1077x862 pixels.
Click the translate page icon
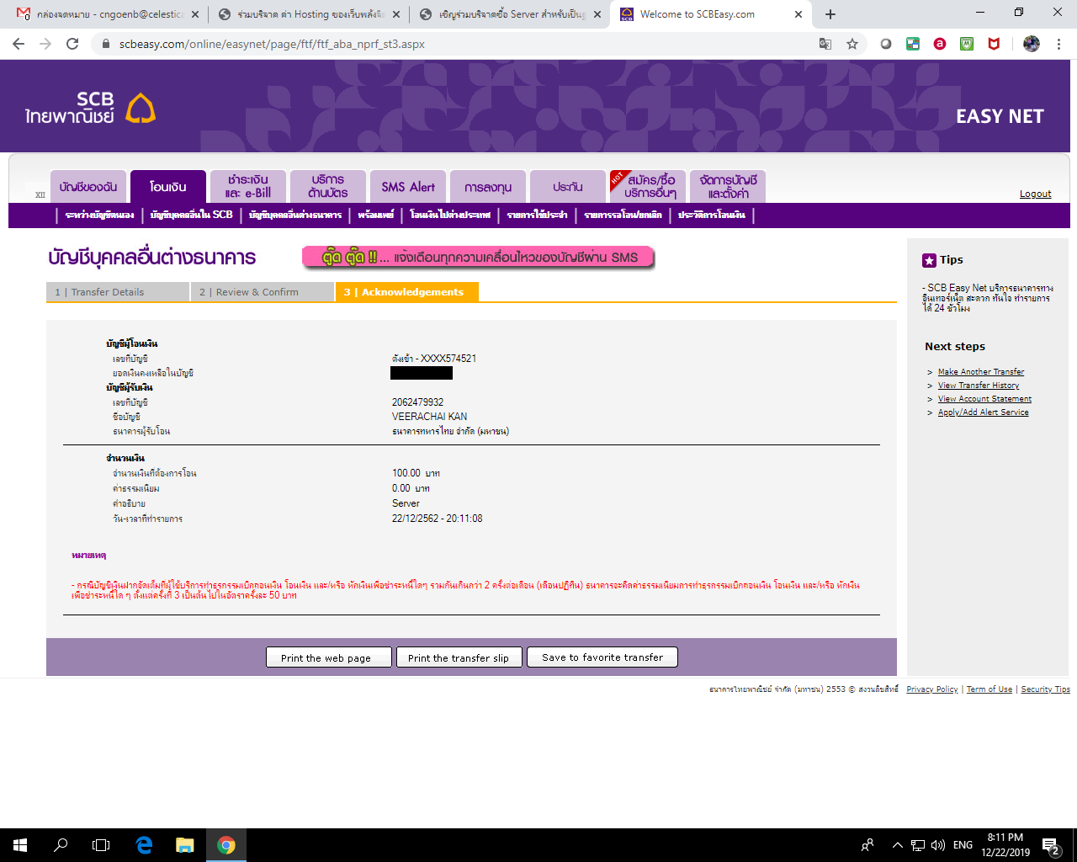click(x=825, y=44)
